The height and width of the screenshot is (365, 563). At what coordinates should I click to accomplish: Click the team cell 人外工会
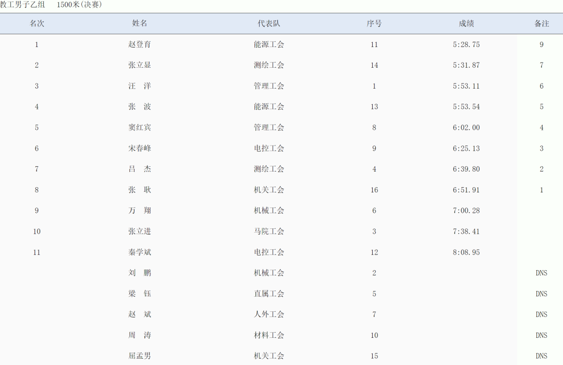tap(269, 314)
